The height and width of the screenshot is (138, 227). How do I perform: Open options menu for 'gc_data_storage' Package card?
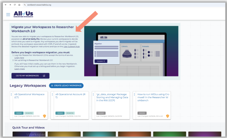(x=93, y=94)
